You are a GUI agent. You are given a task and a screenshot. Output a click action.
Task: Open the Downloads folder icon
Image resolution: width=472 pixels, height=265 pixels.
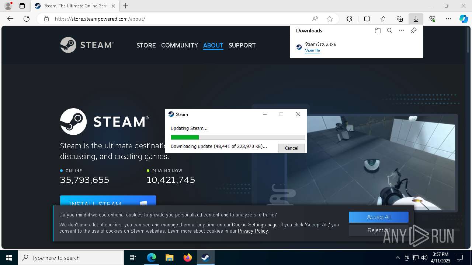click(378, 31)
